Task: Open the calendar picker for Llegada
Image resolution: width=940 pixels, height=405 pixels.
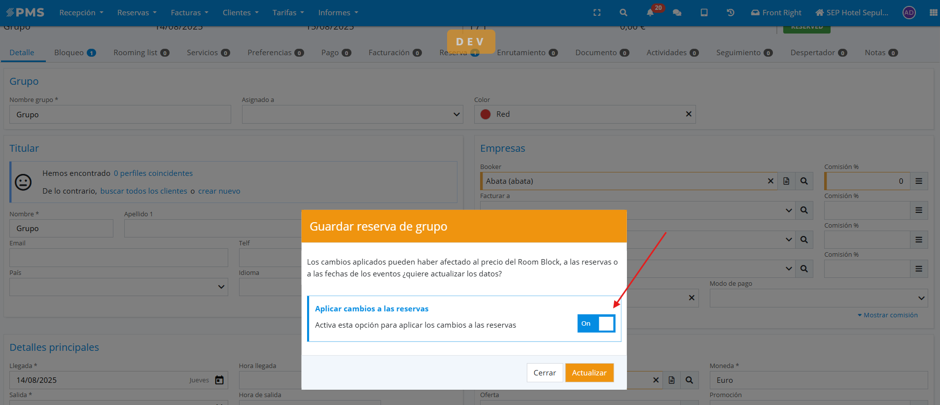Action: [219, 380]
